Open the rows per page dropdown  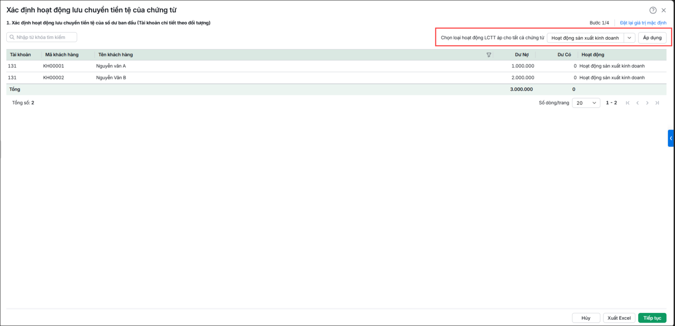[586, 103]
